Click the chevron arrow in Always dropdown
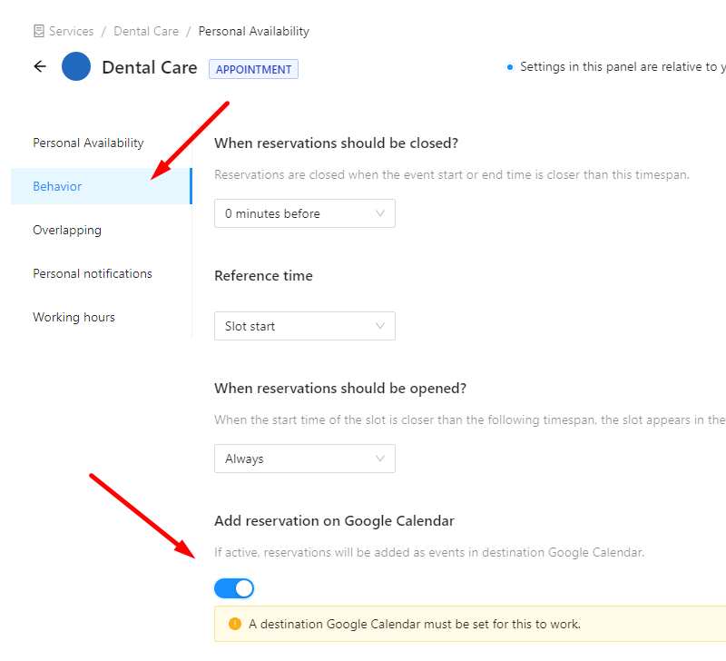 380,459
